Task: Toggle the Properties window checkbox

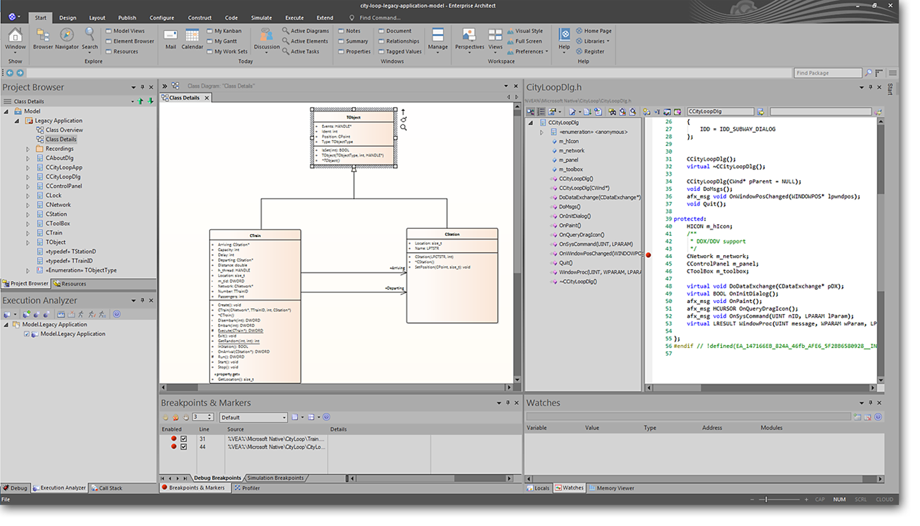Action: [x=341, y=52]
